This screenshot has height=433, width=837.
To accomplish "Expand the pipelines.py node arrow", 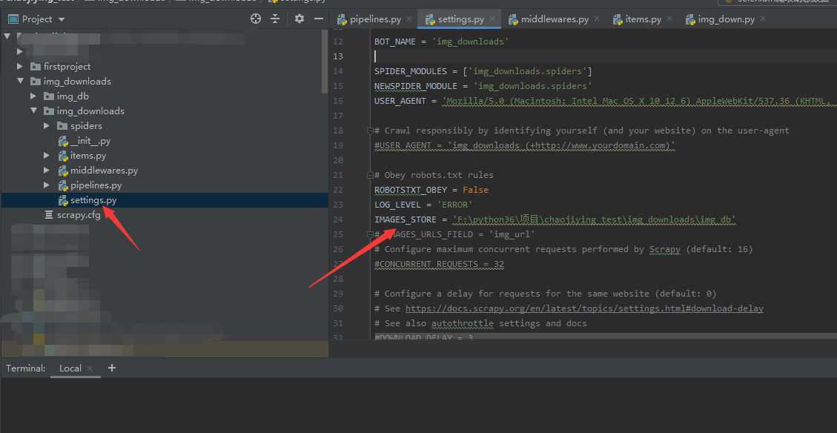I will 47,185.
